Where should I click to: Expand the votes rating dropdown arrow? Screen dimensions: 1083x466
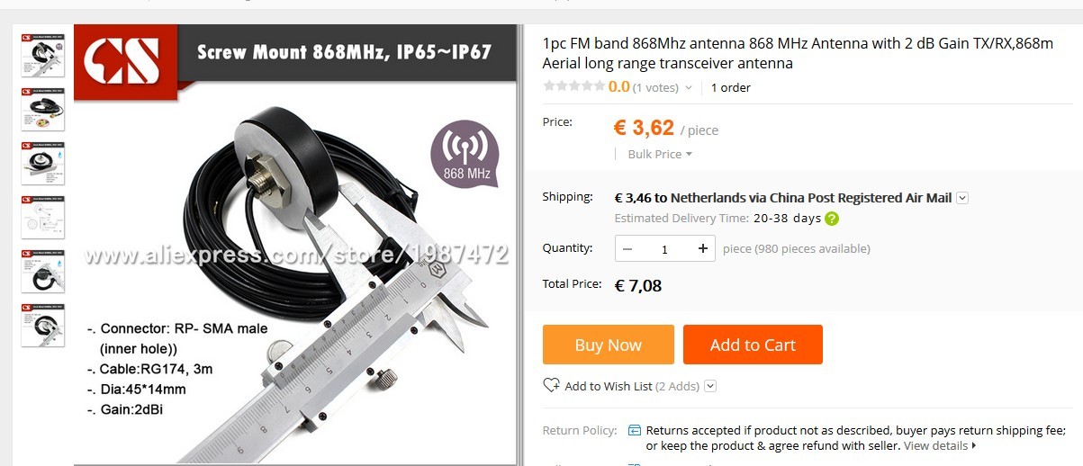[689, 87]
